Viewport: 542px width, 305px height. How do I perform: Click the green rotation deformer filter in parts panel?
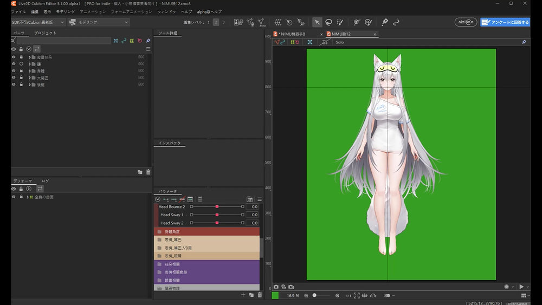coord(132,41)
